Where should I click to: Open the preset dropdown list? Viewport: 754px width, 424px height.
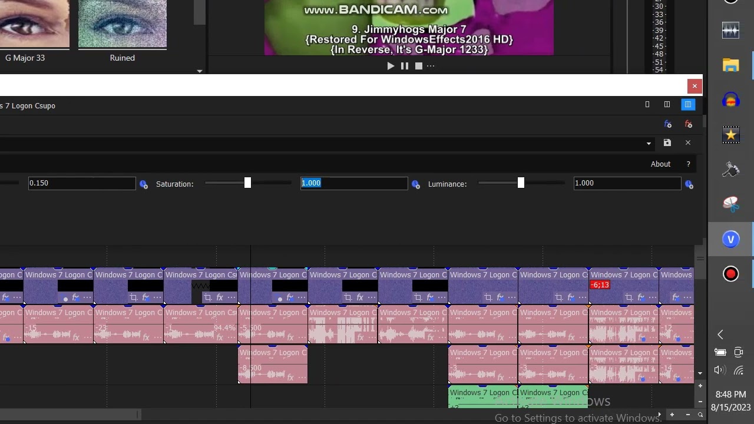tap(649, 143)
